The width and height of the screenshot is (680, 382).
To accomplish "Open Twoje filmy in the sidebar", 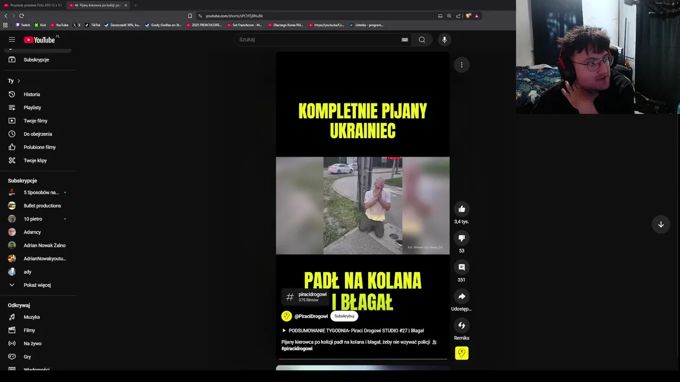I will pyautogui.click(x=36, y=121).
